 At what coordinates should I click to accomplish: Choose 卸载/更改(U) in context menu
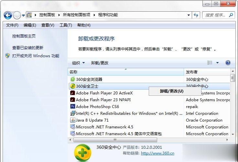tap(175, 91)
